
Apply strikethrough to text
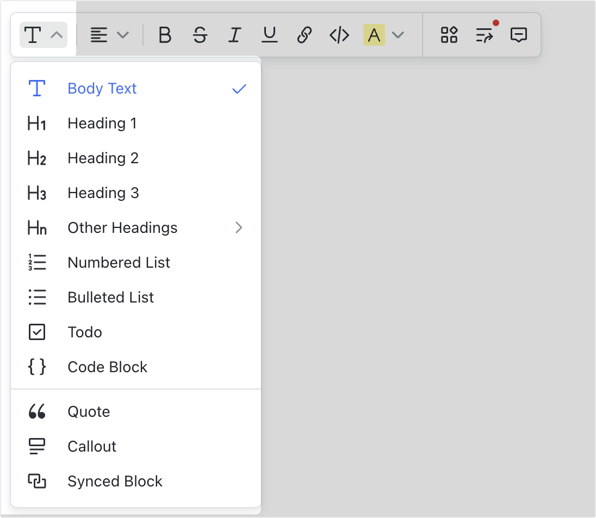pyautogui.click(x=200, y=35)
